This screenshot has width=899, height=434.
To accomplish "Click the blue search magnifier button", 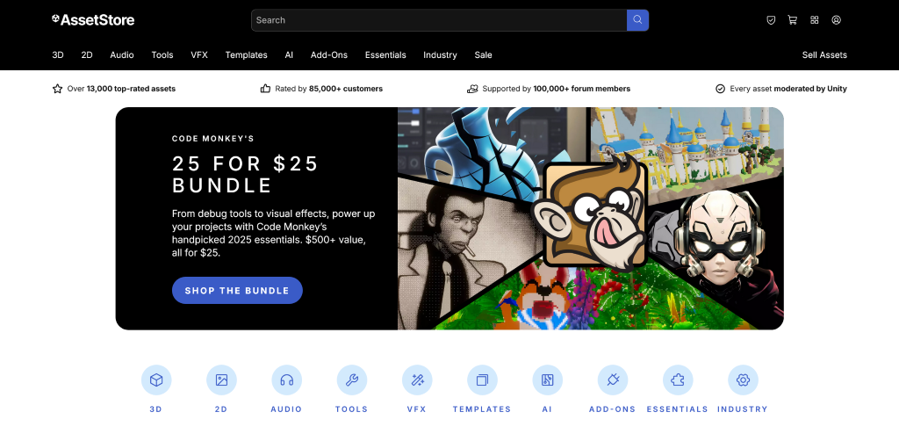I will tap(637, 20).
